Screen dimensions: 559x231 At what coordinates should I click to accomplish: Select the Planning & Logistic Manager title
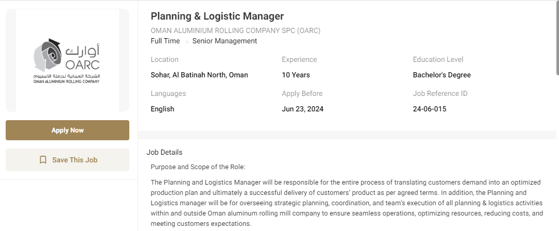point(217,16)
